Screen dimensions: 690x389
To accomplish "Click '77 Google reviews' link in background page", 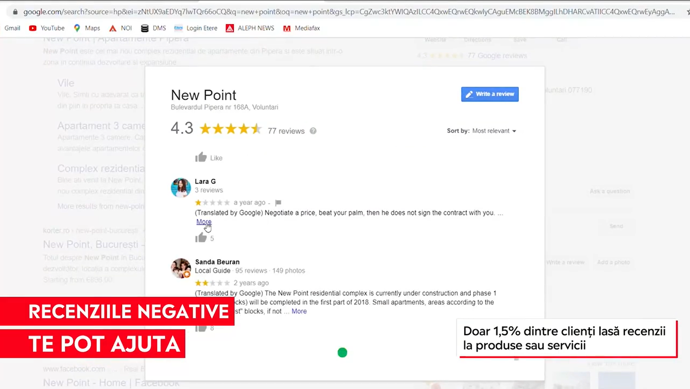I will [x=497, y=56].
